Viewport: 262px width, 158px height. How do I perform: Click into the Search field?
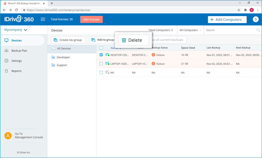(x=230, y=30)
